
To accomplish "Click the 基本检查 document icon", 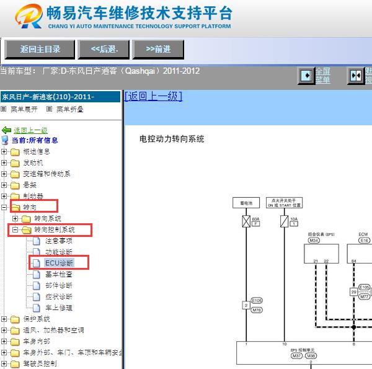I will pos(37,274).
